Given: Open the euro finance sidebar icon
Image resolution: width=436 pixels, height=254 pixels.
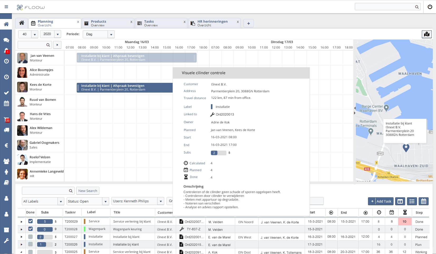Looking at the screenshot, I should [x=6, y=145].
